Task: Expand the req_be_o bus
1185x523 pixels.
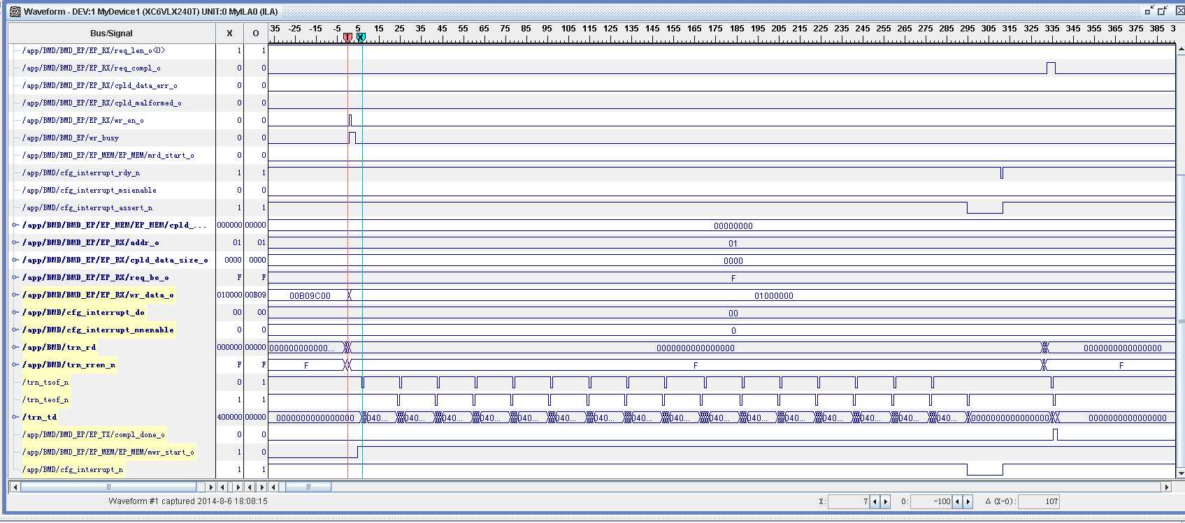Action: [x=15, y=277]
